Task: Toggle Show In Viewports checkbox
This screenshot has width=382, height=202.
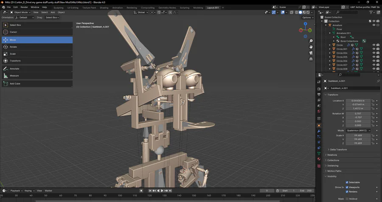Action: tap(347, 188)
